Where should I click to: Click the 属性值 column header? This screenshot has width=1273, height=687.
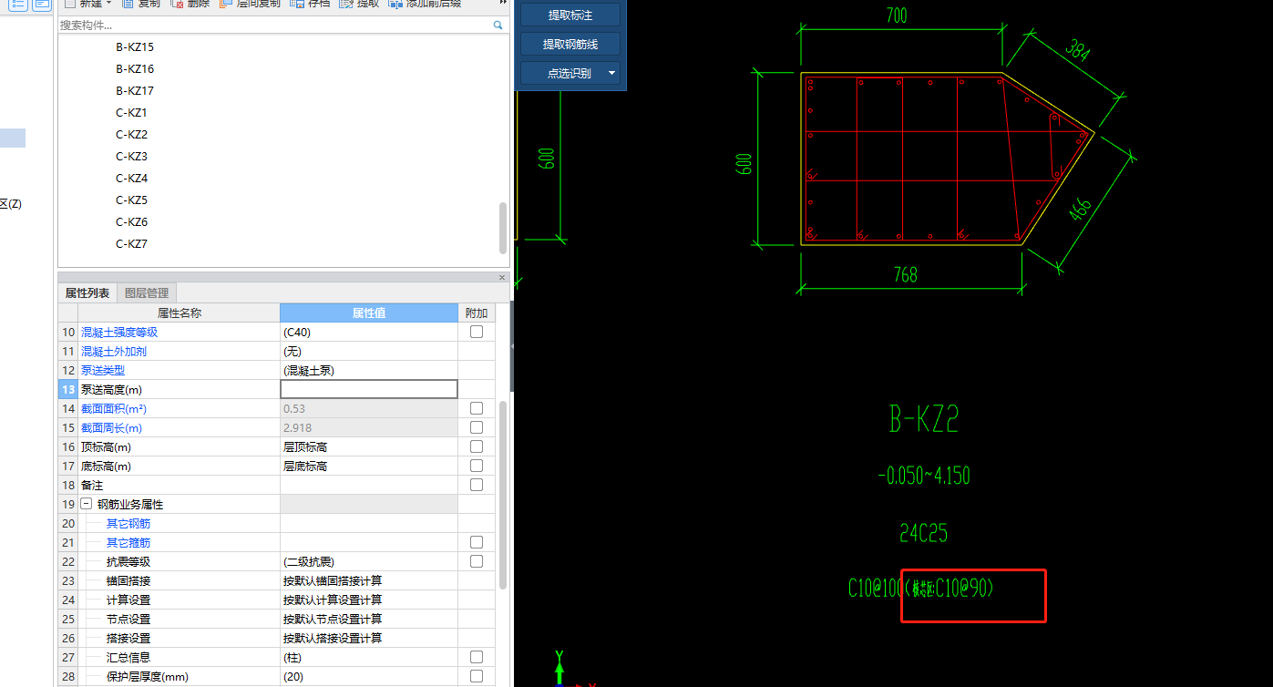point(368,313)
